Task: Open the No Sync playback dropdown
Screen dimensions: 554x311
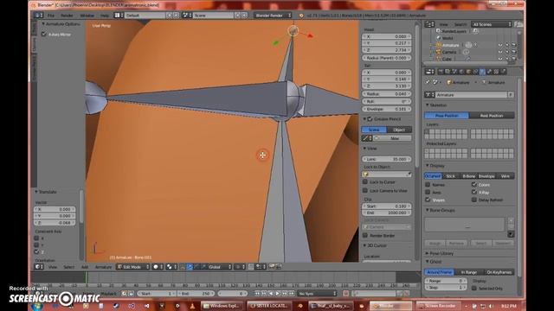Action: click(317, 294)
